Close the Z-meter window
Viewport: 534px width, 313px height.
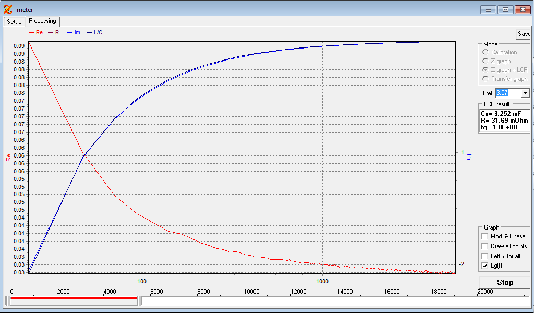(522, 10)
